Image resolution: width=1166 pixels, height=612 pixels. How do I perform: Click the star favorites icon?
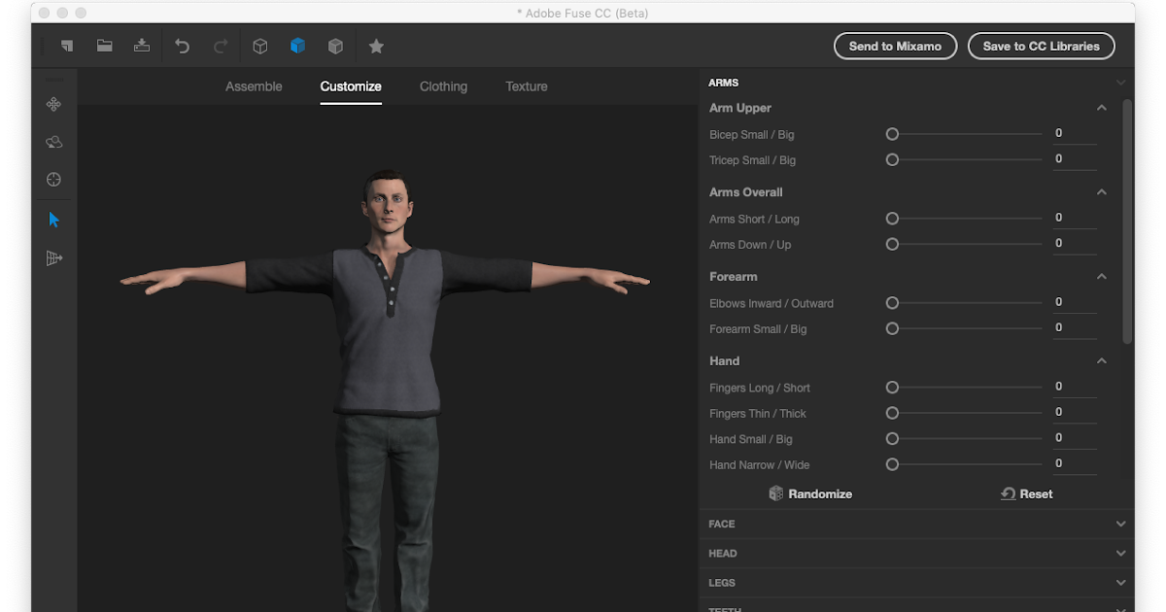click(x=376, y=46)
